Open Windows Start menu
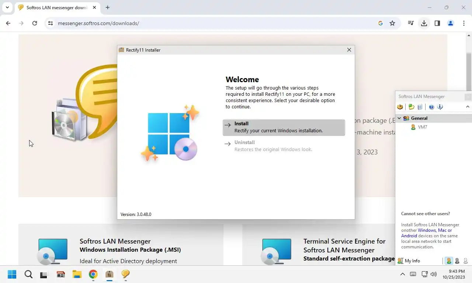This screenshot has width=472, height=283. (12, 274)
